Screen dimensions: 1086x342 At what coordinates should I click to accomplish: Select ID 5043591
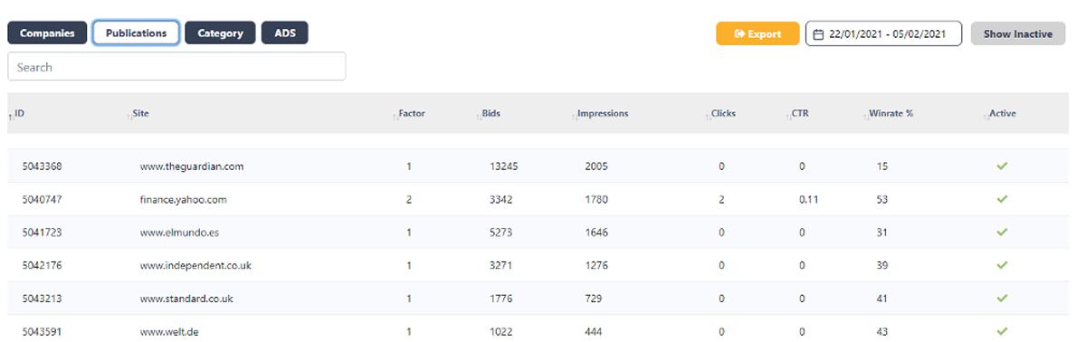tap(43, 332)
